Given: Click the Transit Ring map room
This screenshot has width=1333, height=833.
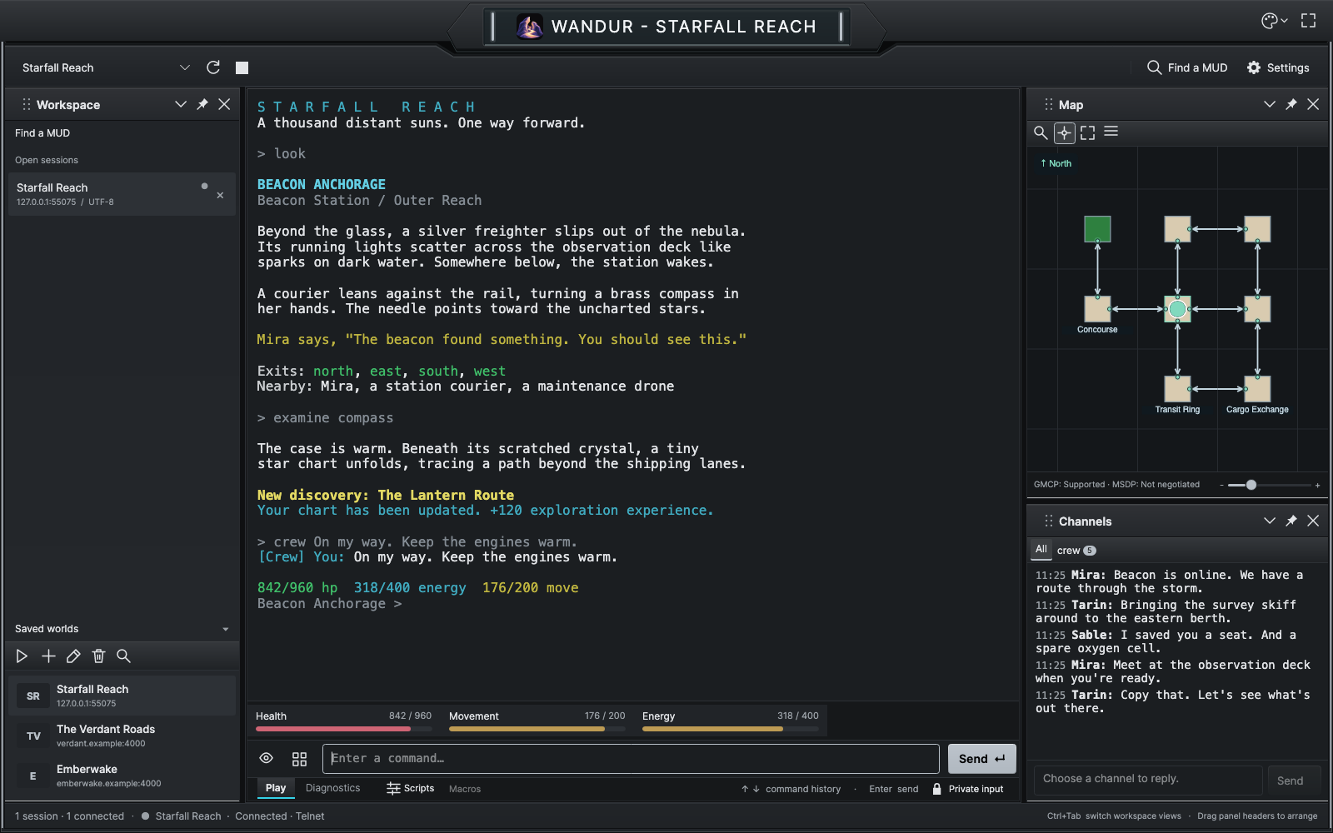Looking at the screenshot, I should click(1177, 389).
